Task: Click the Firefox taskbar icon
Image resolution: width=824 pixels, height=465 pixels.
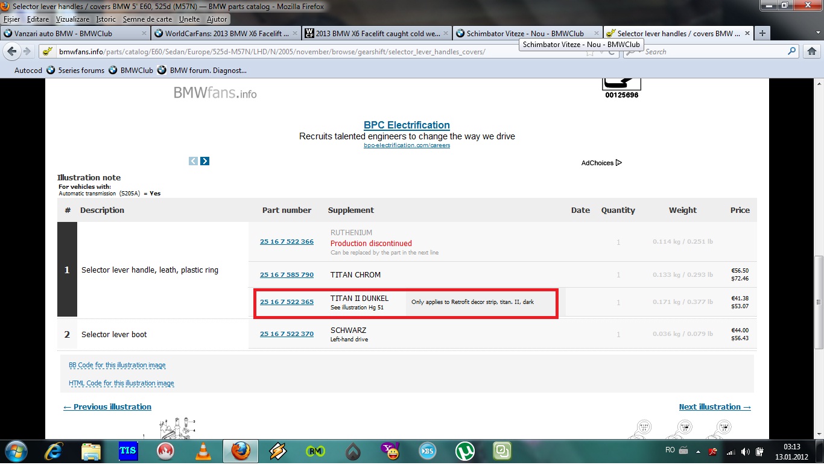Action: point(241,452)
